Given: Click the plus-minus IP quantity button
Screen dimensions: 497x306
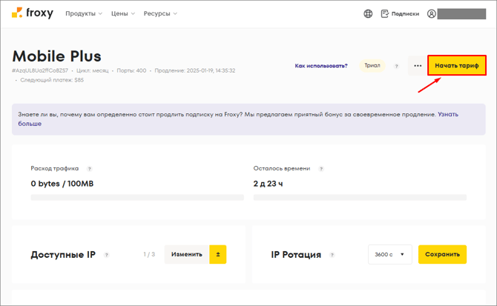Looking at the screenshot, I should point(218,254).
